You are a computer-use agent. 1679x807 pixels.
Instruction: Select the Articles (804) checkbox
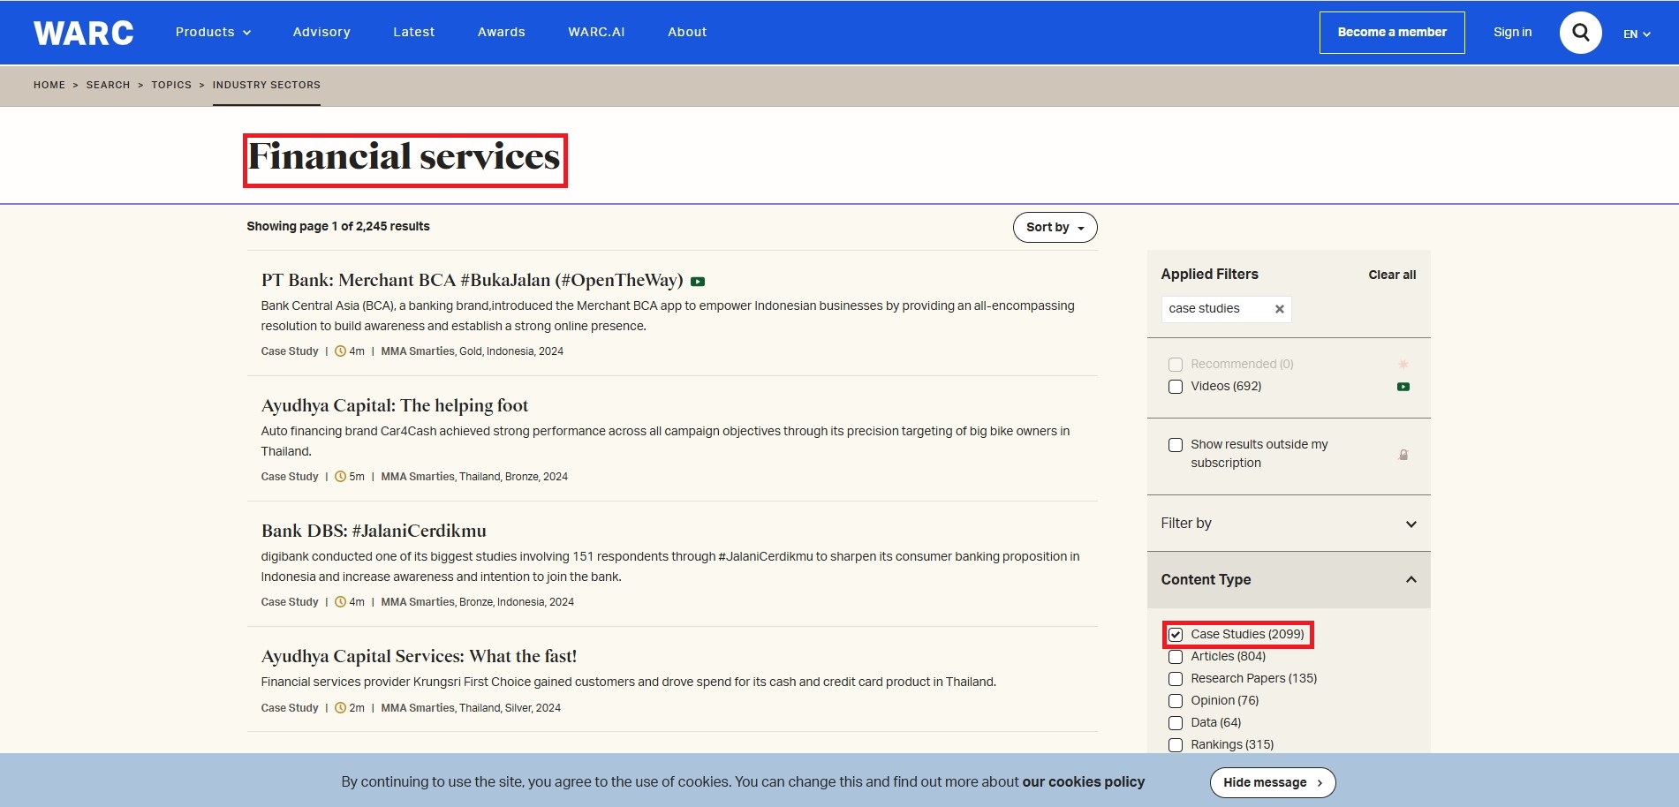pyautogui.click(x=1176, y=657)
